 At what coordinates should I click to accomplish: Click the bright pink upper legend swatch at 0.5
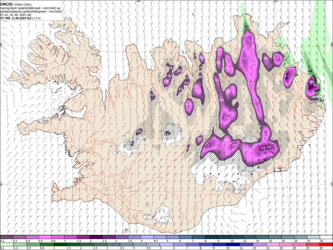click(45, 237)
